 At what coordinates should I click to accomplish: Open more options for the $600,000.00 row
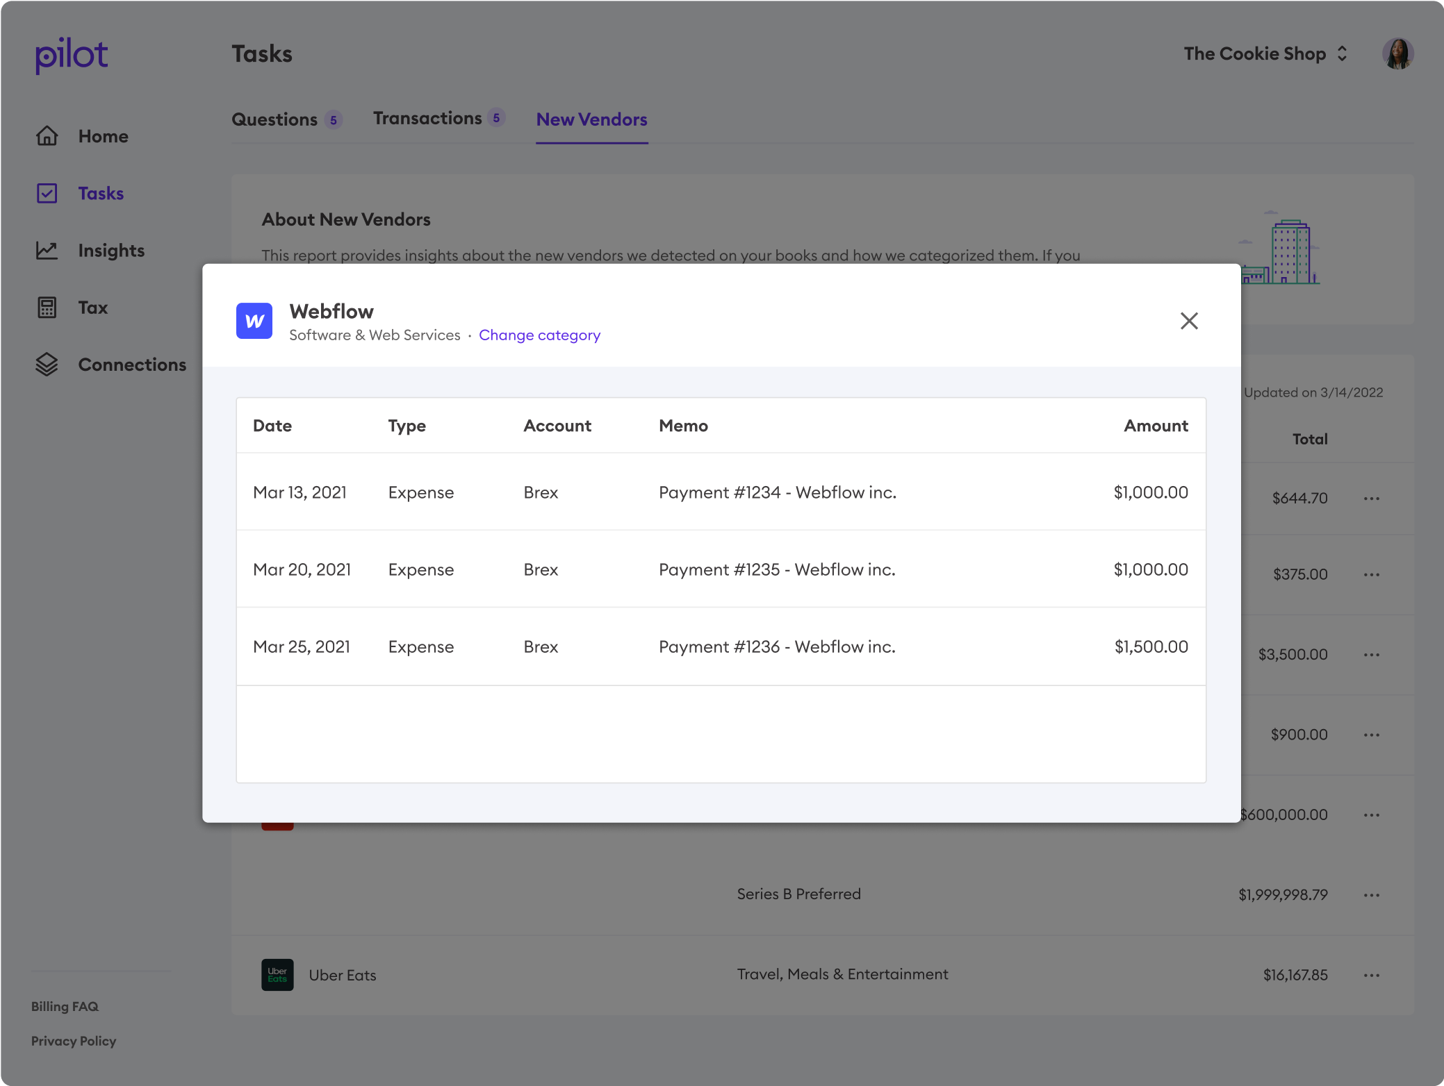tap(1371, 814)
